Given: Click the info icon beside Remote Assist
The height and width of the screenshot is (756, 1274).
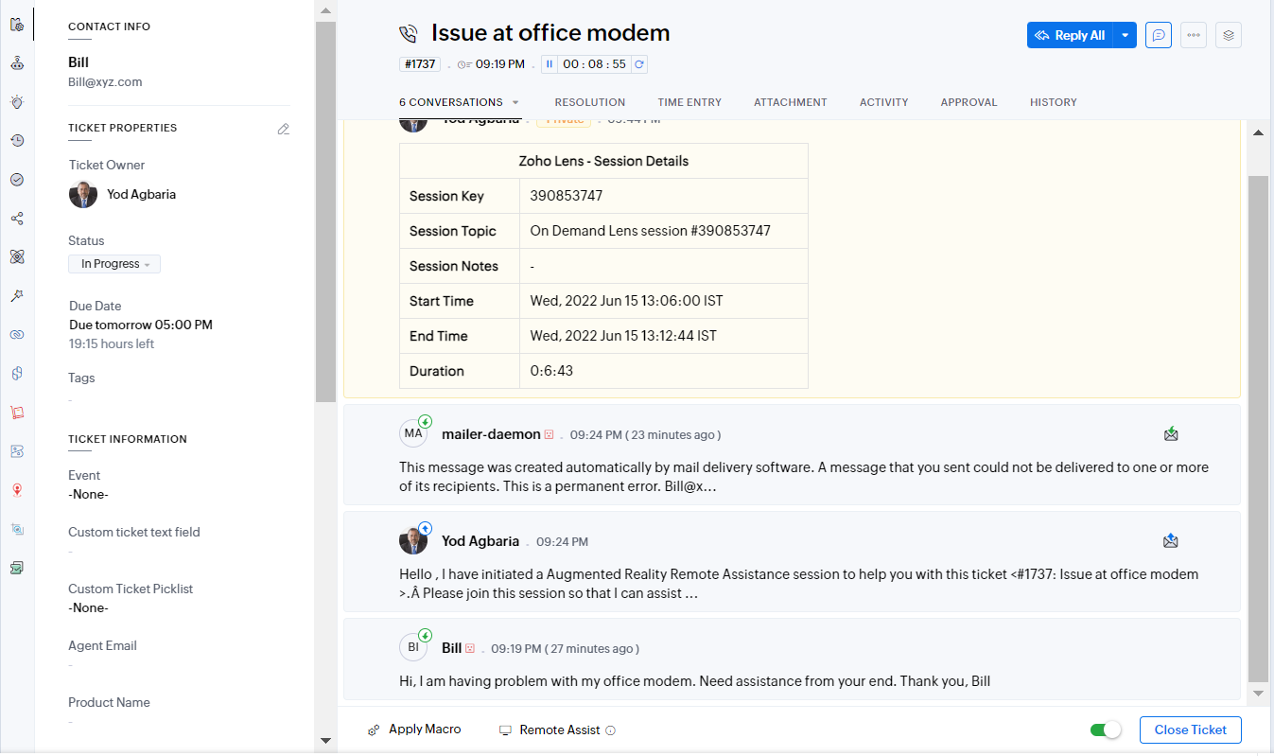Looking at the screenshot, I should pos(610,730).
